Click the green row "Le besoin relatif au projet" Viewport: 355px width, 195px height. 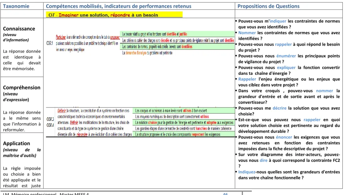(x=177, y=34)
